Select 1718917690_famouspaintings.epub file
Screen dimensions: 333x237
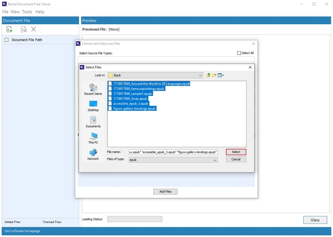pyautogui.click(x=139, y=89)
